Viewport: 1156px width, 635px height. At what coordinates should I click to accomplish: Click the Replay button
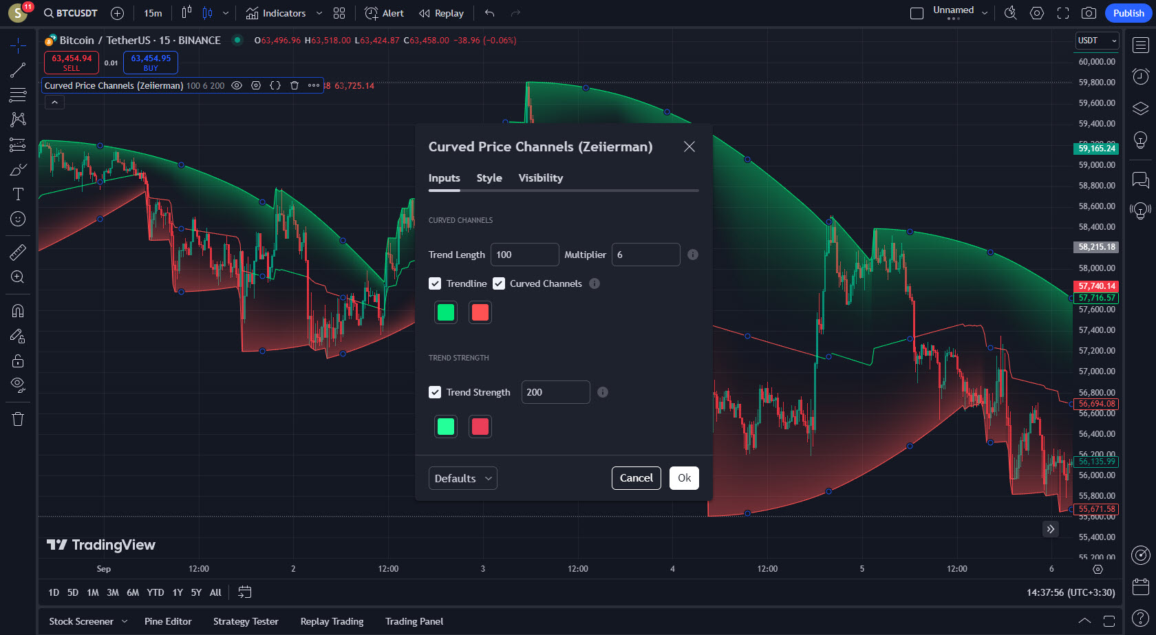pyautogui.click(x=441, y=13)
